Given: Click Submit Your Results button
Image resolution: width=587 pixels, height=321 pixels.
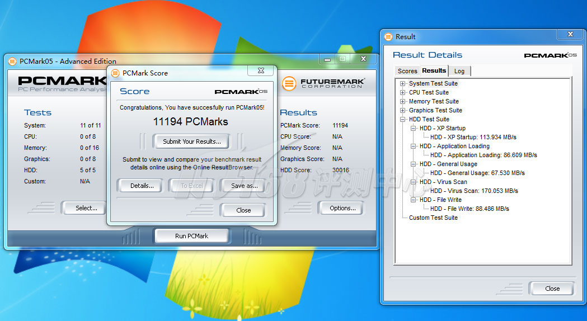Looking at the screenshot, I should pos(192,141).
